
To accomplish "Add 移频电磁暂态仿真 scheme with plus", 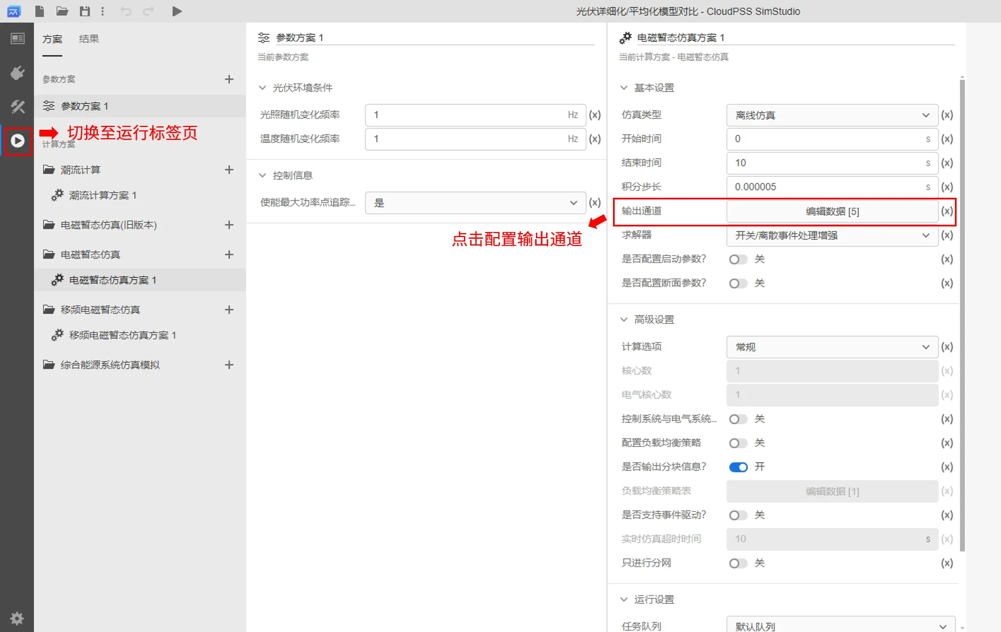I will [229, 310].
